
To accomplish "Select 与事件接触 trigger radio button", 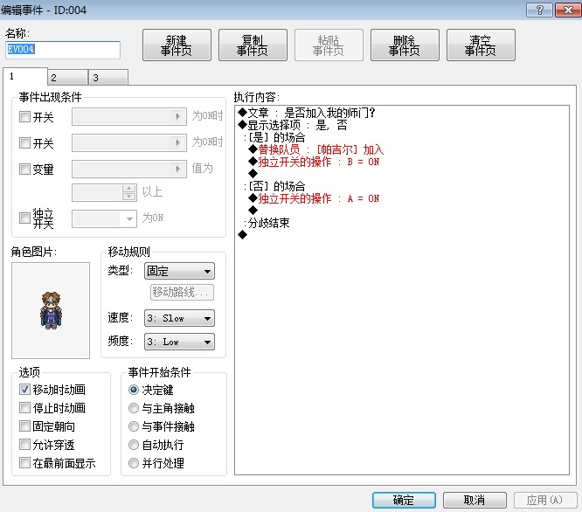I will [x=134, y=426].
